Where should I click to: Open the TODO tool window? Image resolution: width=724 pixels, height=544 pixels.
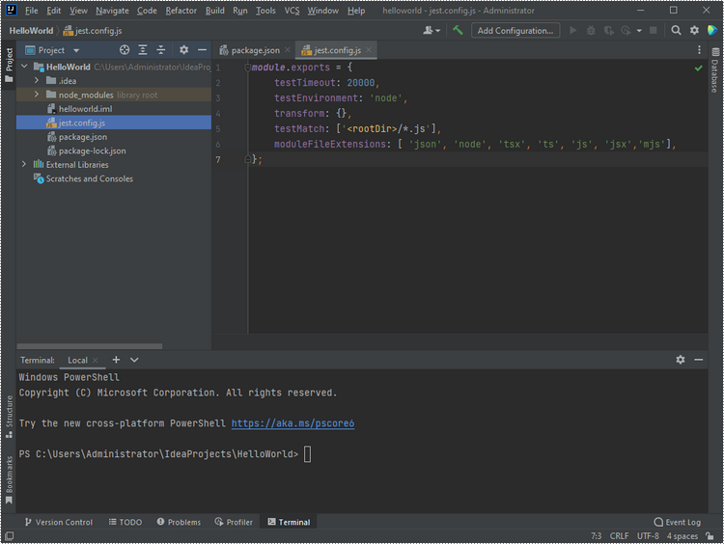(x=125, y=522)
